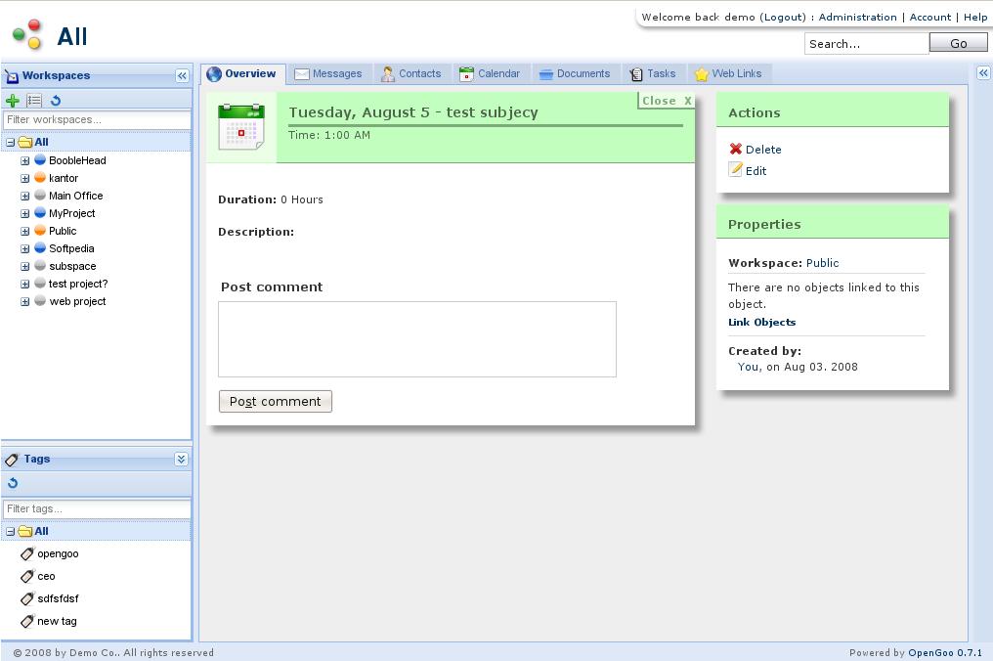Refresh the Workspaces panel
The width and height of the screenshot is (993, 661).
point(56,101)
